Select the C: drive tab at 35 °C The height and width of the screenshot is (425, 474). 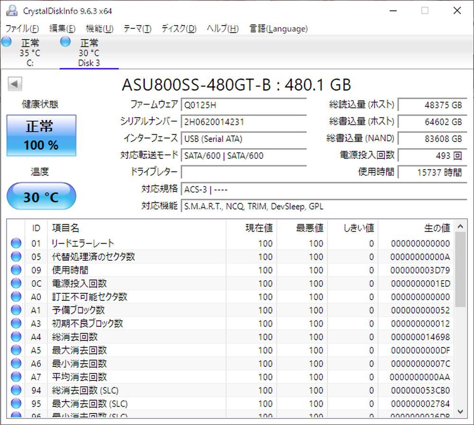click(x=29, y=53)
